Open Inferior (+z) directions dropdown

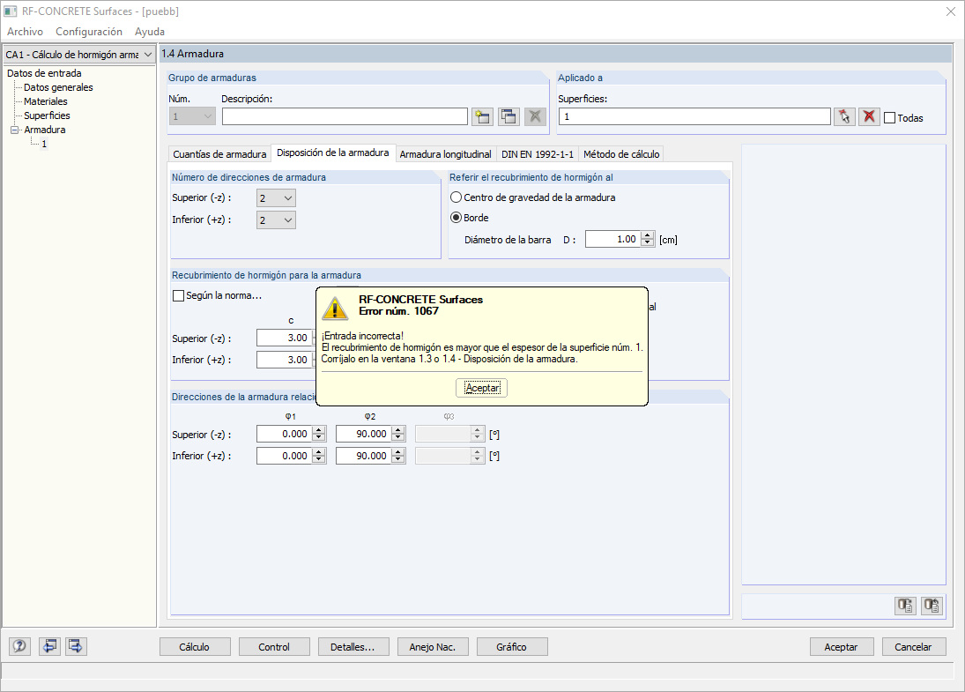[276, 220]
